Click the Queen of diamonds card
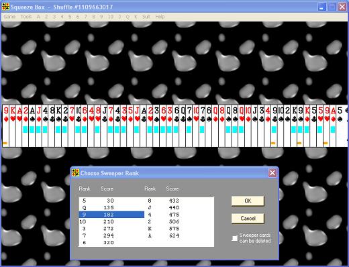The height and width of the screenshot is (267, 349). point(215,126)
